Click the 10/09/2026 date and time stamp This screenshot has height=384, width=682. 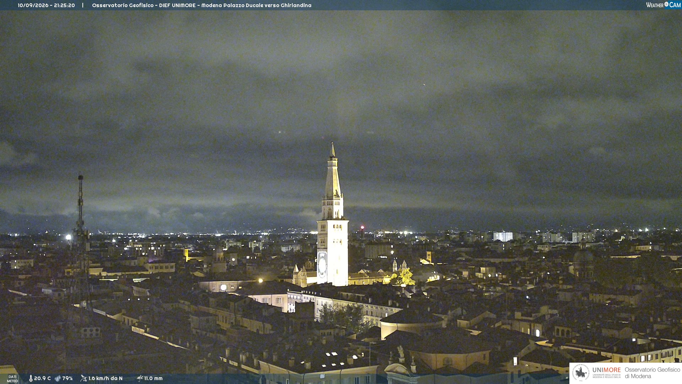[46, 5]
